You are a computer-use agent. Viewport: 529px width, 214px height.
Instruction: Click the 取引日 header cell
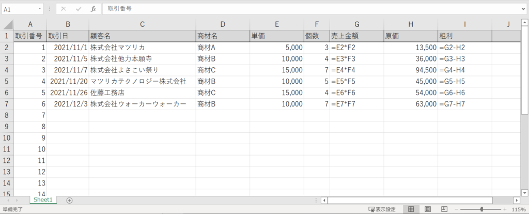tap(68, 36)
